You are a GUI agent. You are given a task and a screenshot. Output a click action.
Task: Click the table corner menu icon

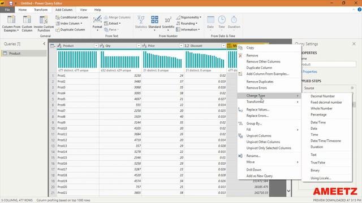[x=53, y=46]
